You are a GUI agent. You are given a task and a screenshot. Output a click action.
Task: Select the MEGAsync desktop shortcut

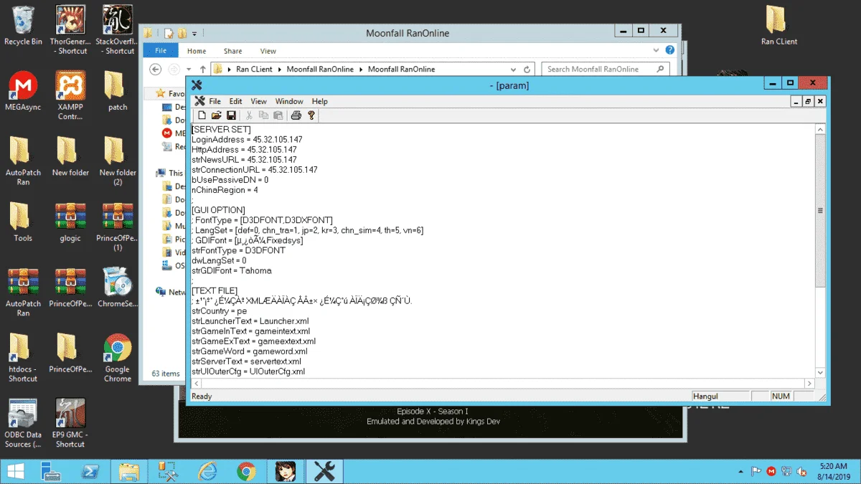(23, 91)
